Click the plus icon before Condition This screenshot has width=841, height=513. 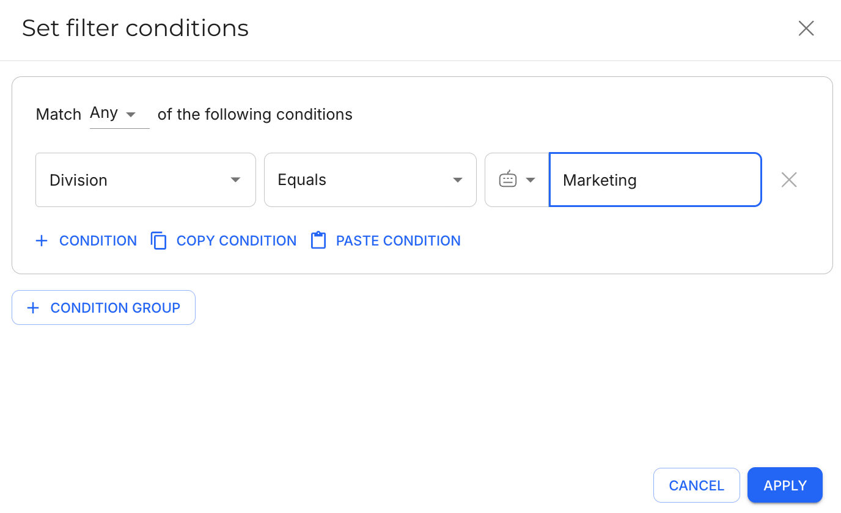tap(42, 241)
